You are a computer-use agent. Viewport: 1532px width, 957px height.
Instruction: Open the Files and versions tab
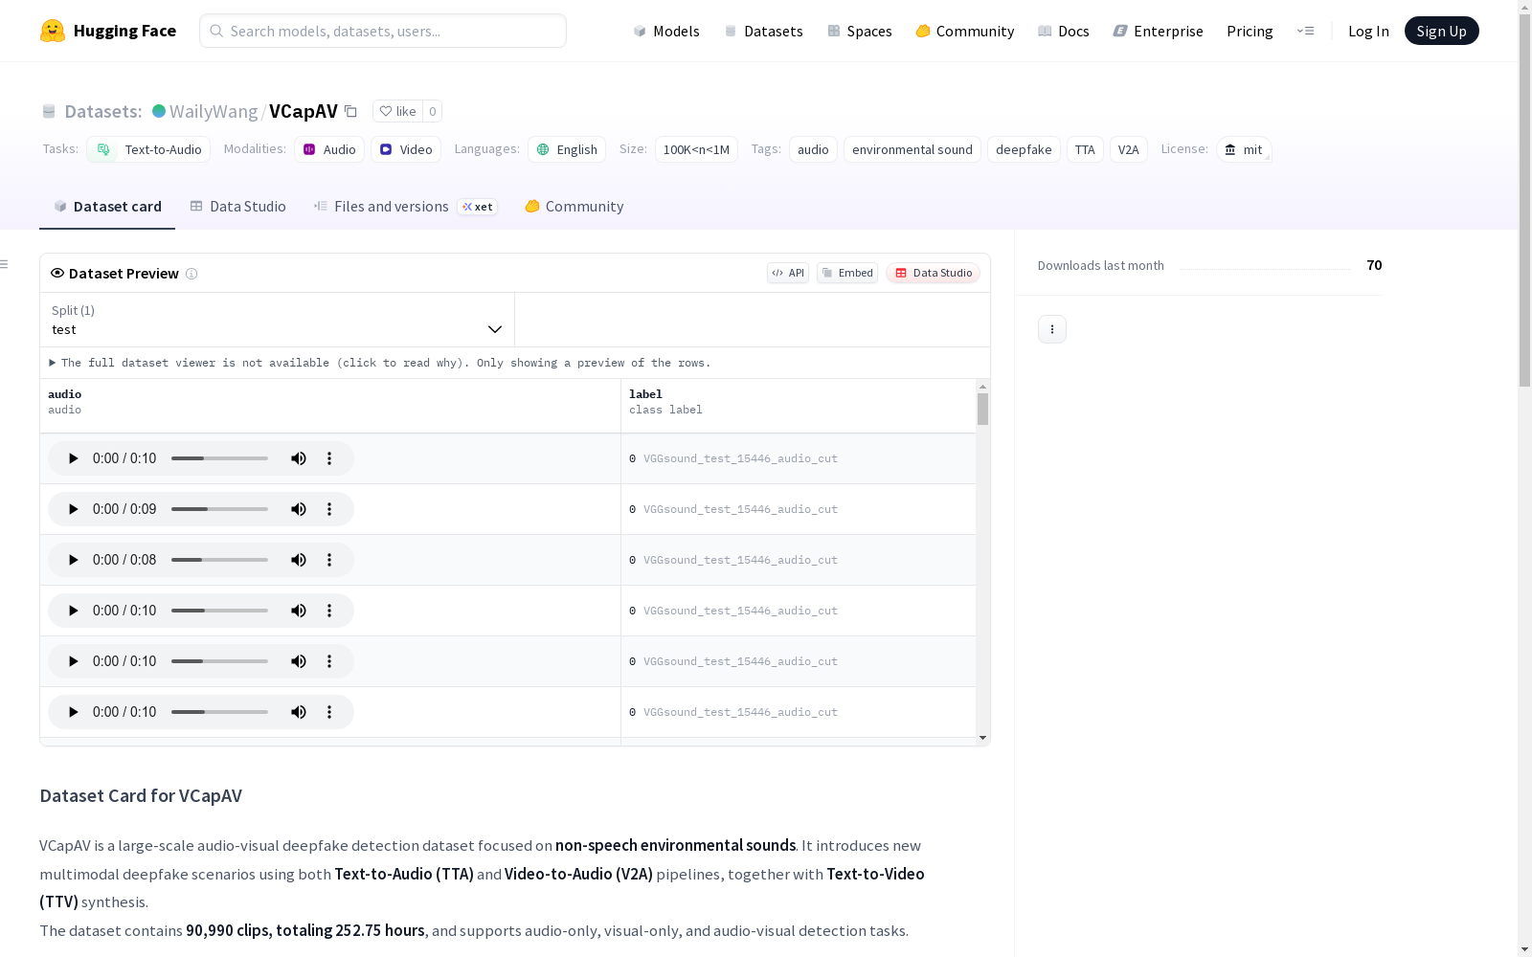pos(405,207)
